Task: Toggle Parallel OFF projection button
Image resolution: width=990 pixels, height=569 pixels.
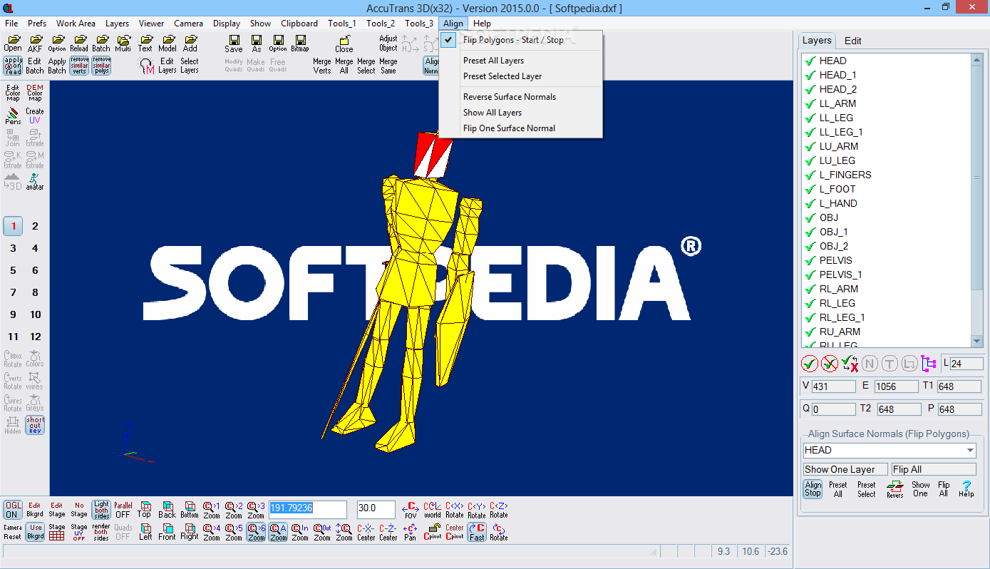Action: click(x=123, y=509)
